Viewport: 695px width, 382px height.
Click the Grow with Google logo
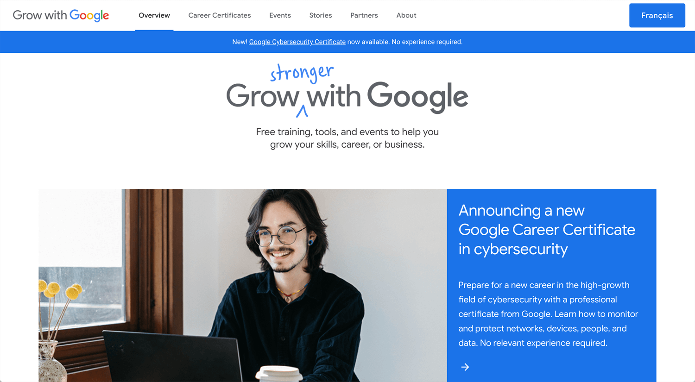click(61, 15)
